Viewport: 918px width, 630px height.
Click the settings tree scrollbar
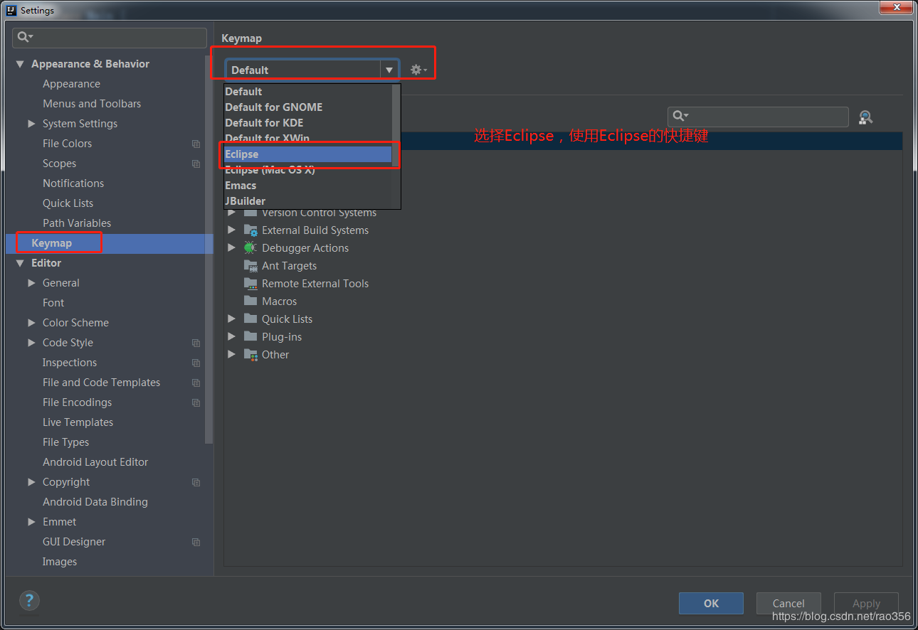[209, 249]
